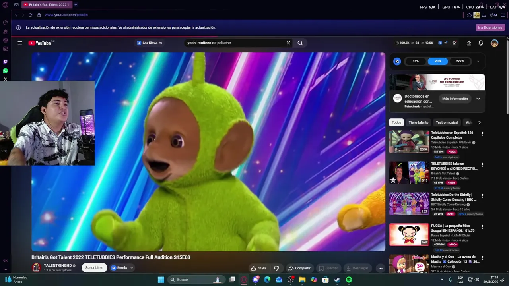This screenshot has width=509, height=286.
Task: Select the Tiene talento chip
Action: (418, 122)
